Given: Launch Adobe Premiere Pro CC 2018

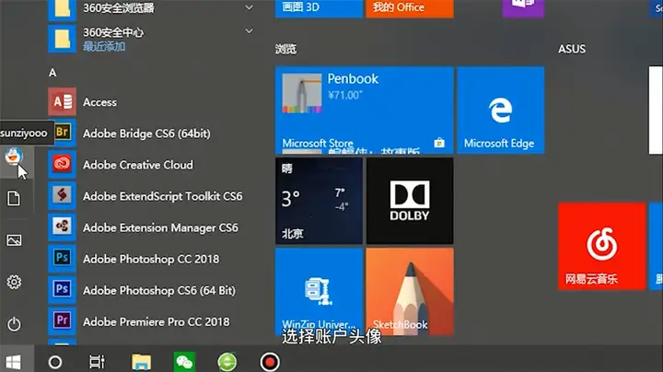Looking at the screenshot, I should 150,321.
